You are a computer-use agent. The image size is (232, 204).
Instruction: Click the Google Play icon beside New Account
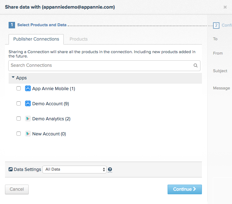(28, 134)
